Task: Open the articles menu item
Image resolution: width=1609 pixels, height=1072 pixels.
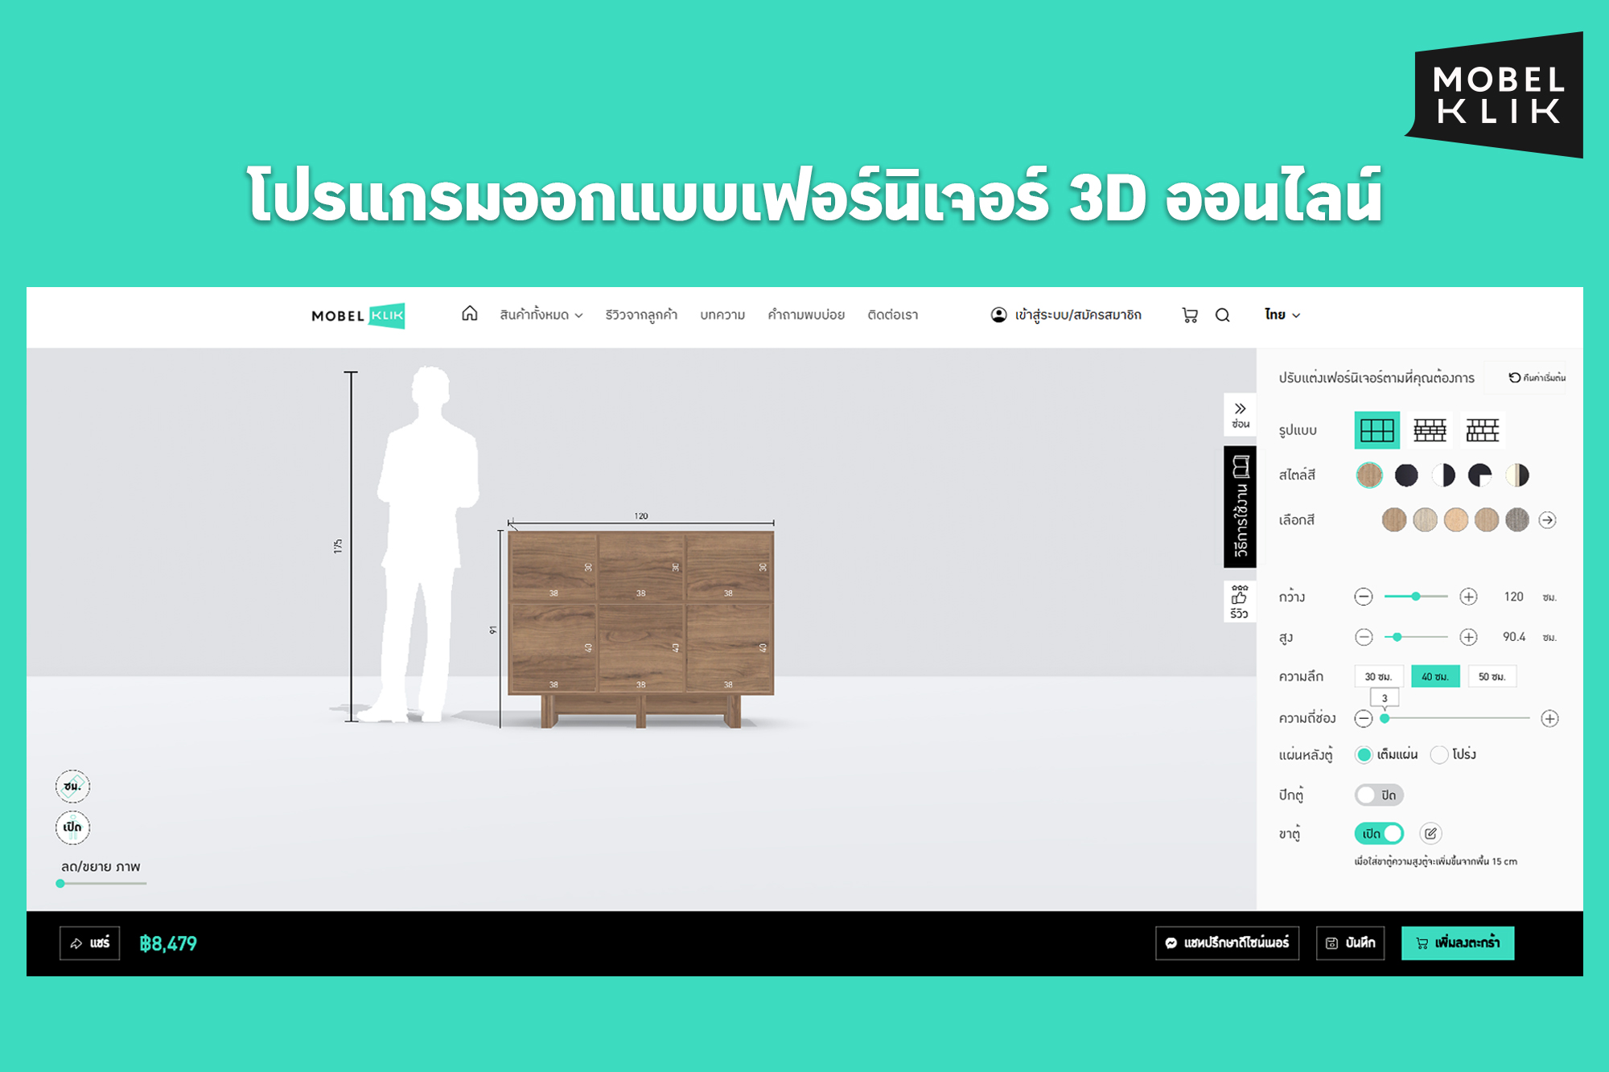Action: 722,315
